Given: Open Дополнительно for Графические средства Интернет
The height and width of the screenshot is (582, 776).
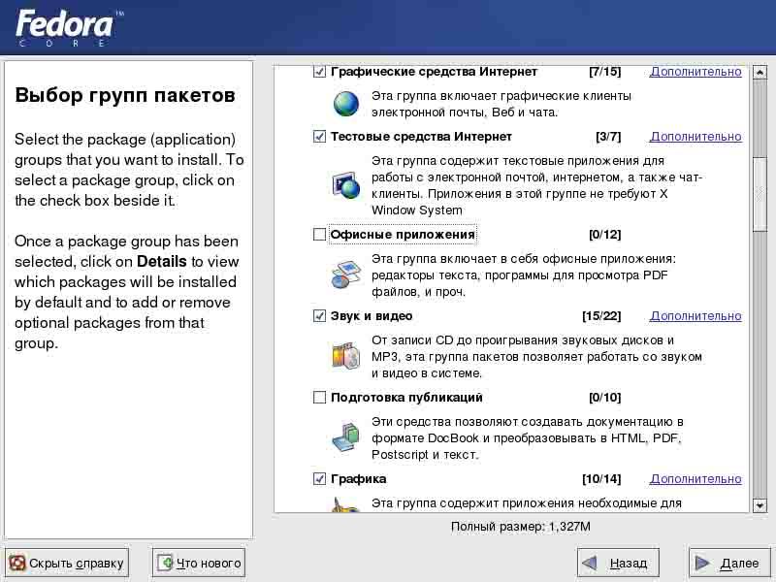Looking at the screenshot, I should (x=695, y=72).
